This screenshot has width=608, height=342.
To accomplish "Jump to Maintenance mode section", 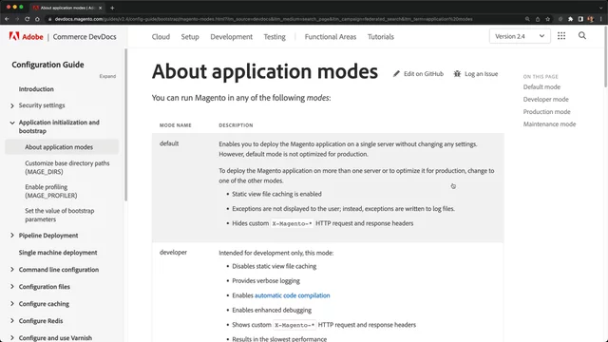I will [x=549, y=124].
